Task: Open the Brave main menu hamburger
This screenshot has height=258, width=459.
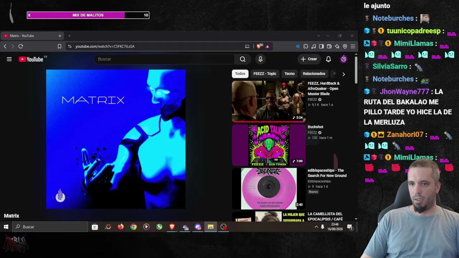Action: click(x=353, y=46)
